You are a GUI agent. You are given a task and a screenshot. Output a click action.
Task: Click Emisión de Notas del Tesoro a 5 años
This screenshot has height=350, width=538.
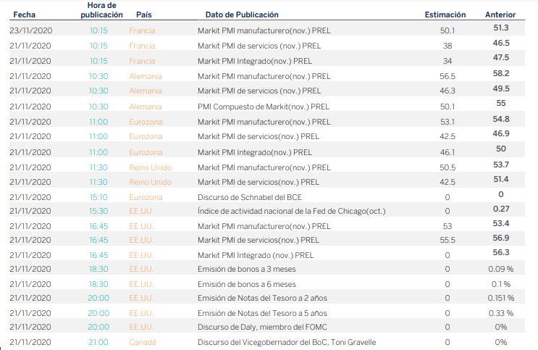tap(263, 313)
